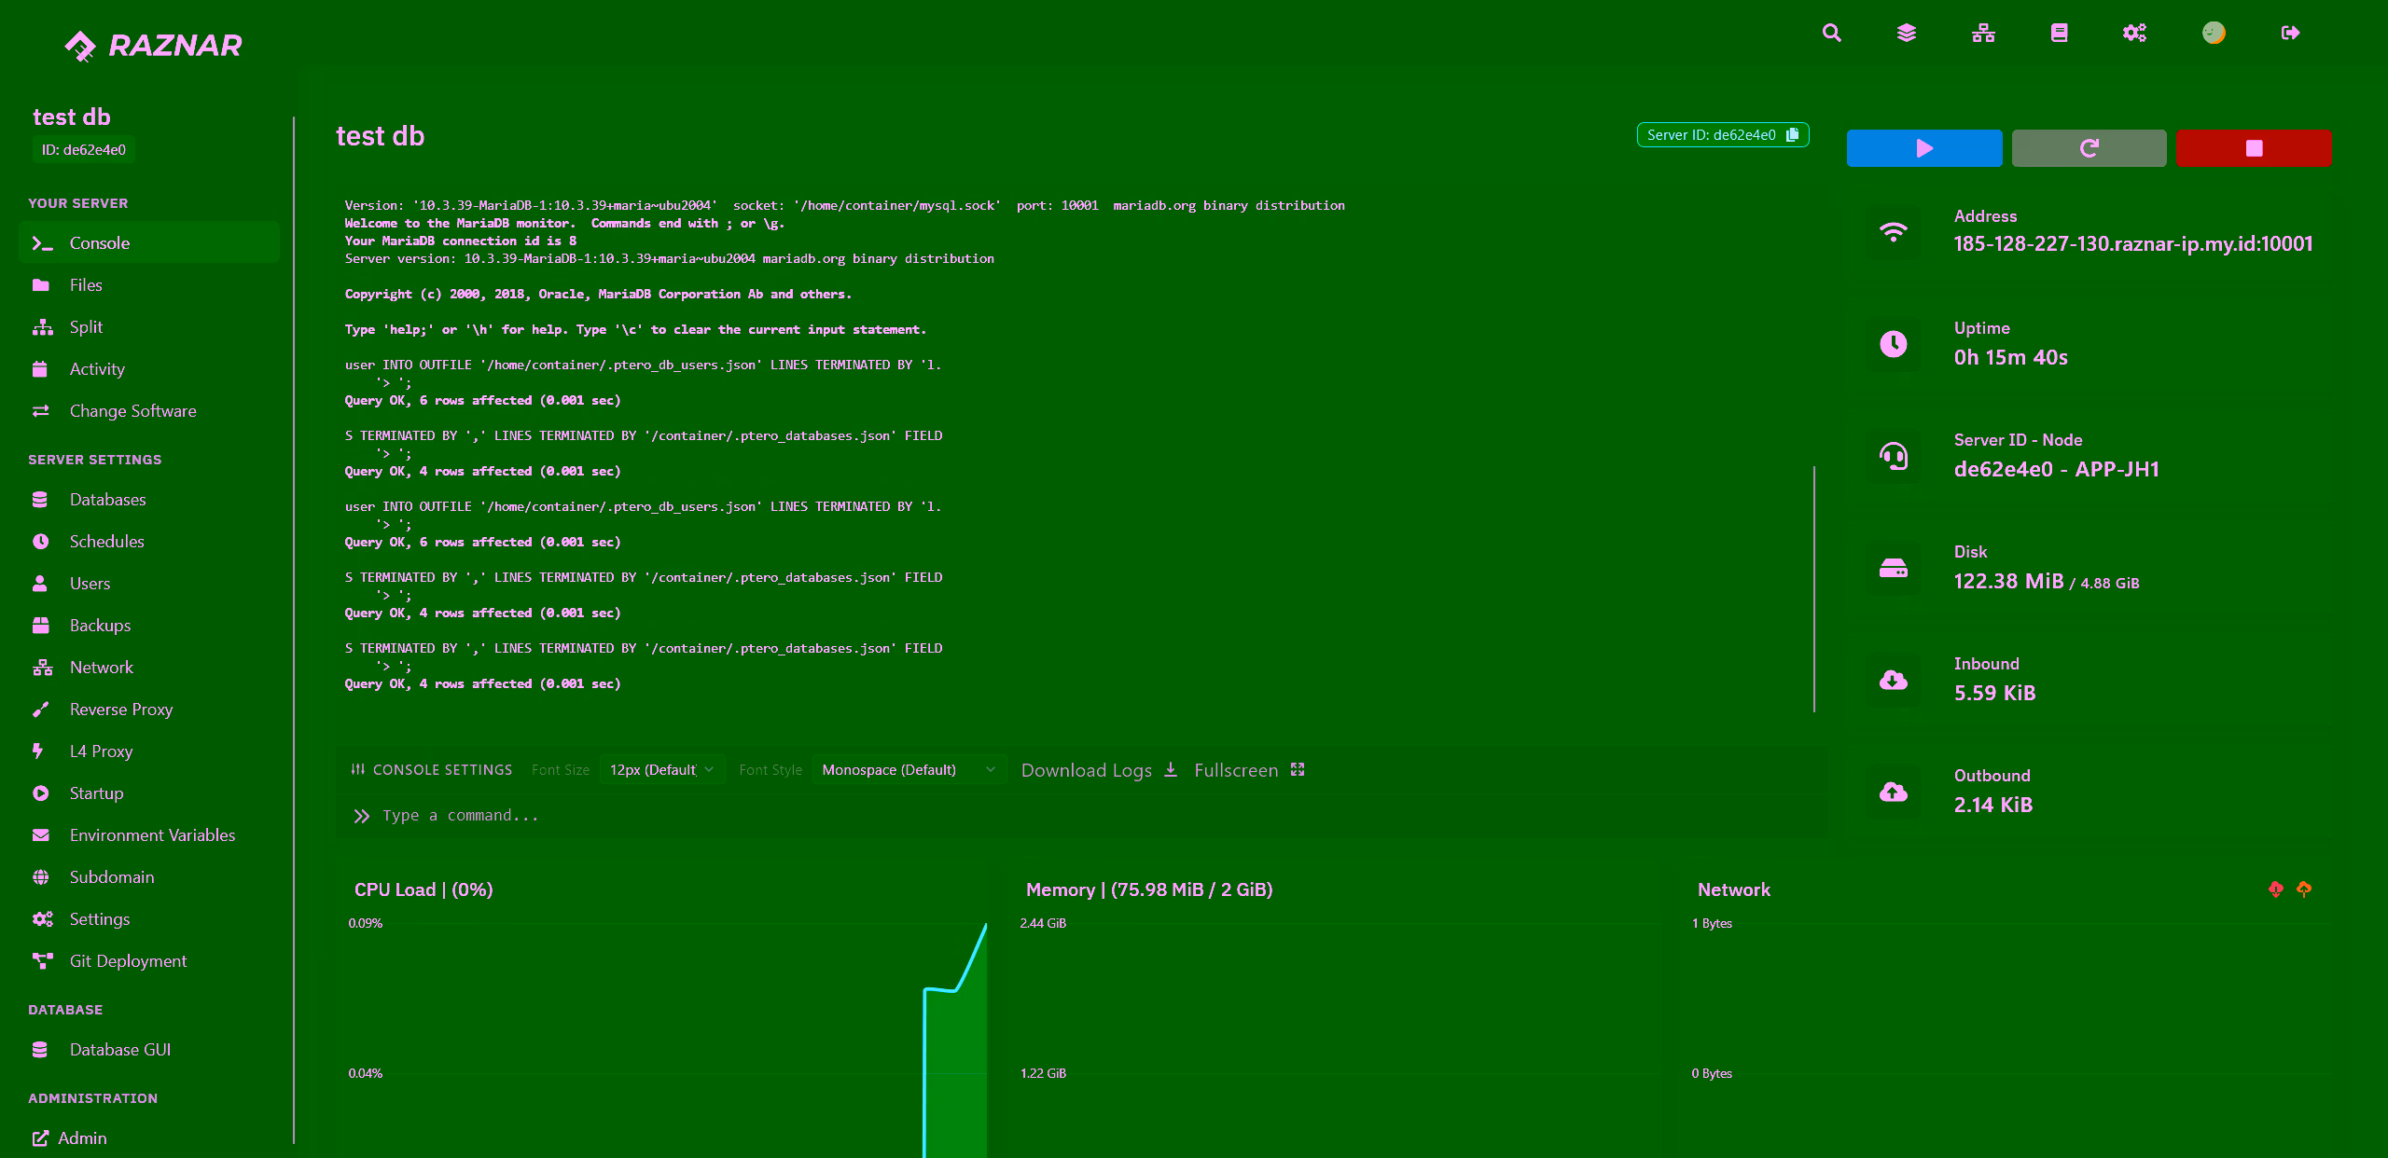Screen dimensions: 2388x1158
Task: Click the Git Deployment branch icon
Action: 42,960
